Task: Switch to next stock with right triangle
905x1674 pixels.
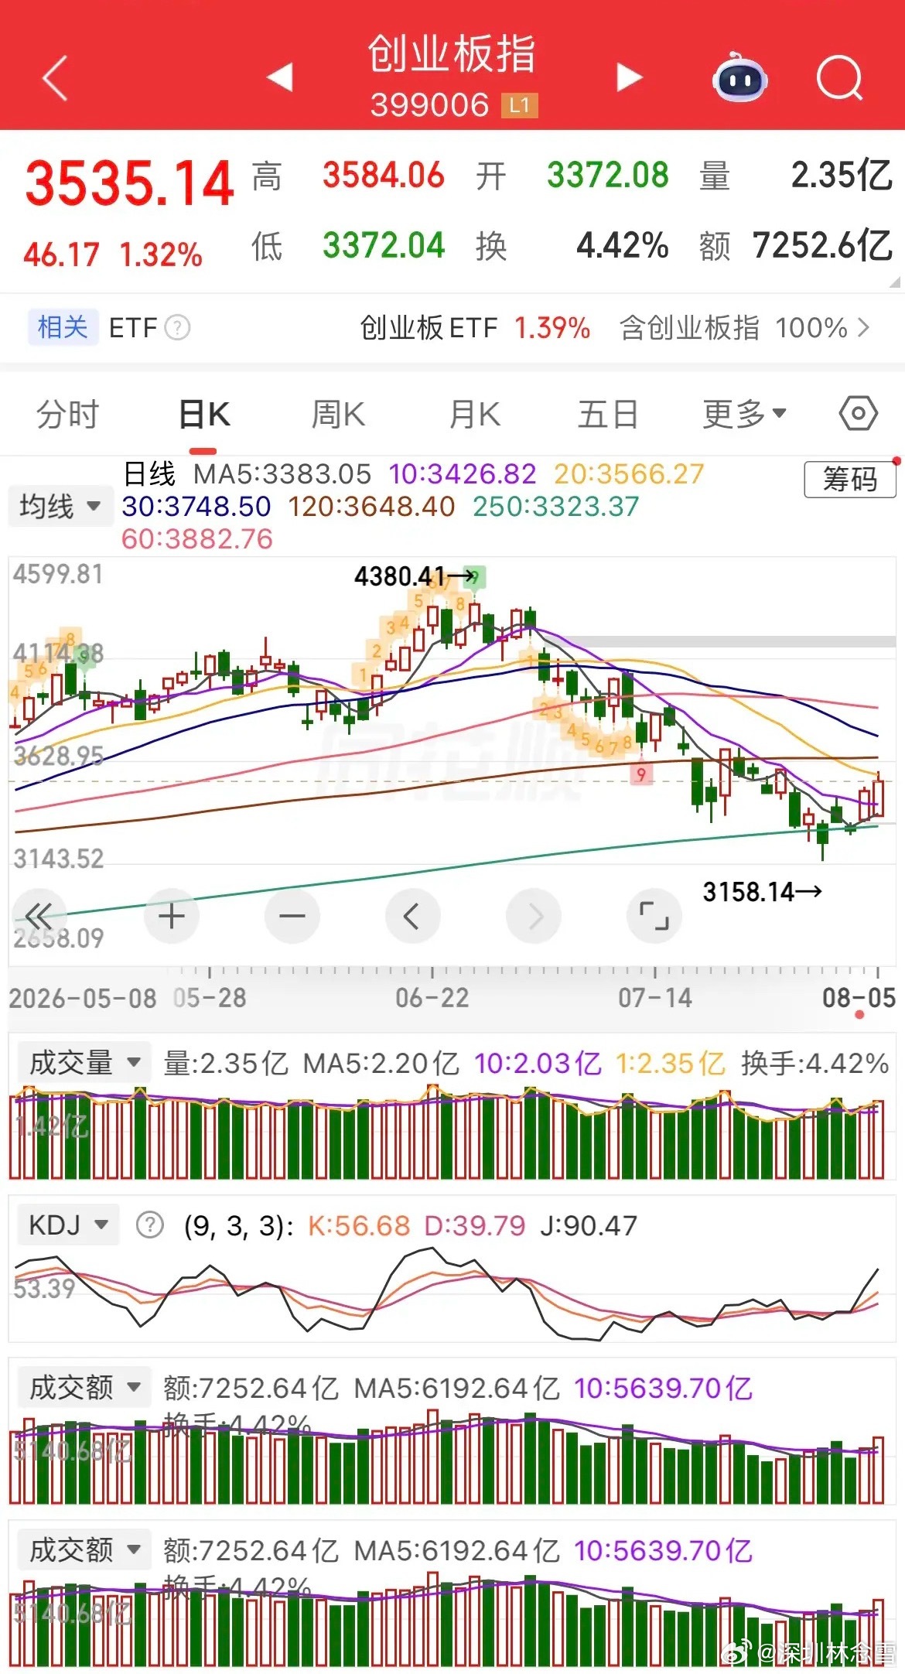Action: (629, 77)
